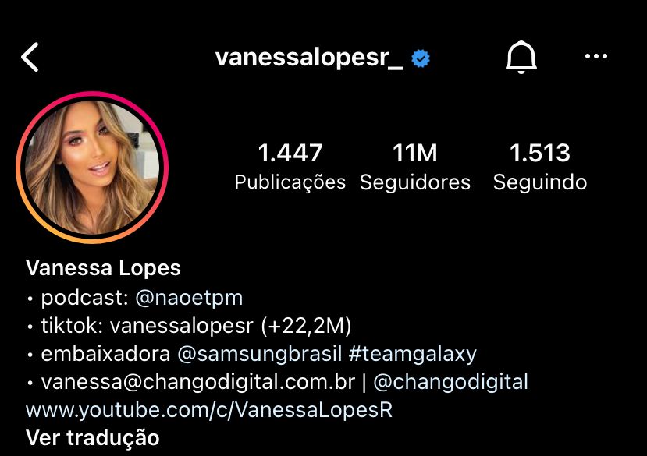647x456 pixels.
Task: Tap the Seguidores label under 11M
Action: pyautogui.click(x=414, y=182)
